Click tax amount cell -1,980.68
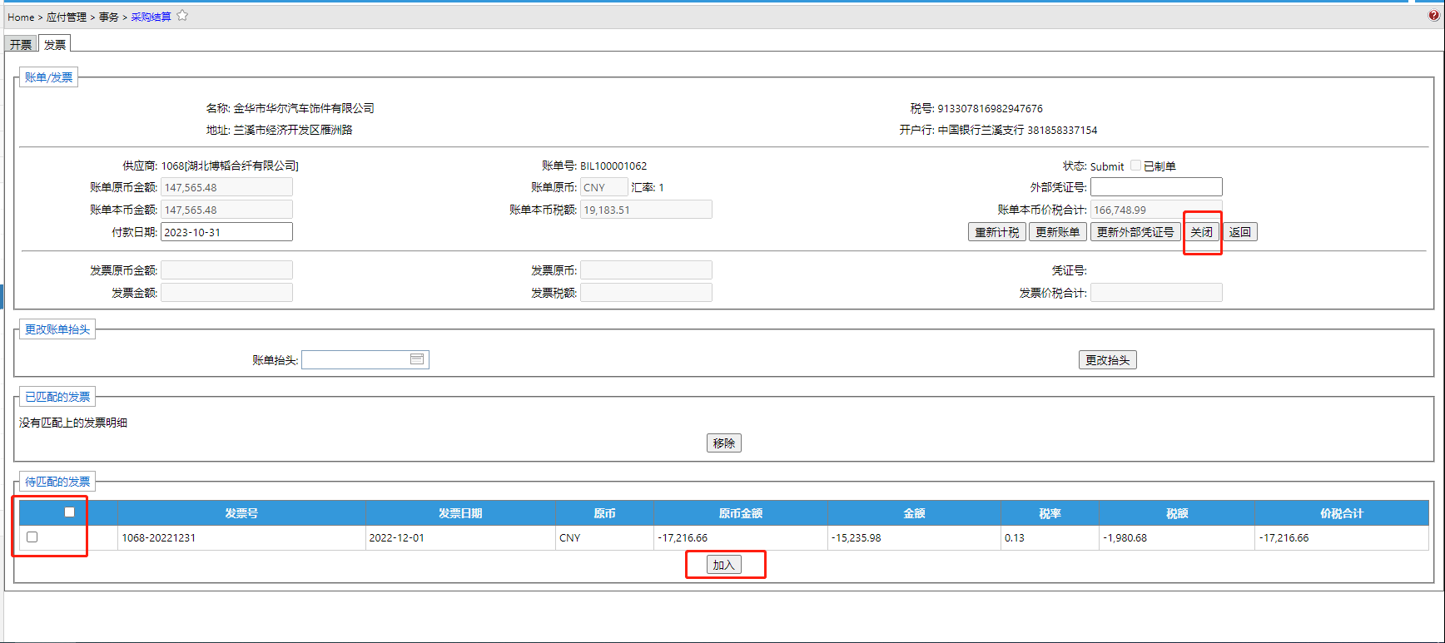Viewport: 1445px width, 643px height. pos(1177,537)
